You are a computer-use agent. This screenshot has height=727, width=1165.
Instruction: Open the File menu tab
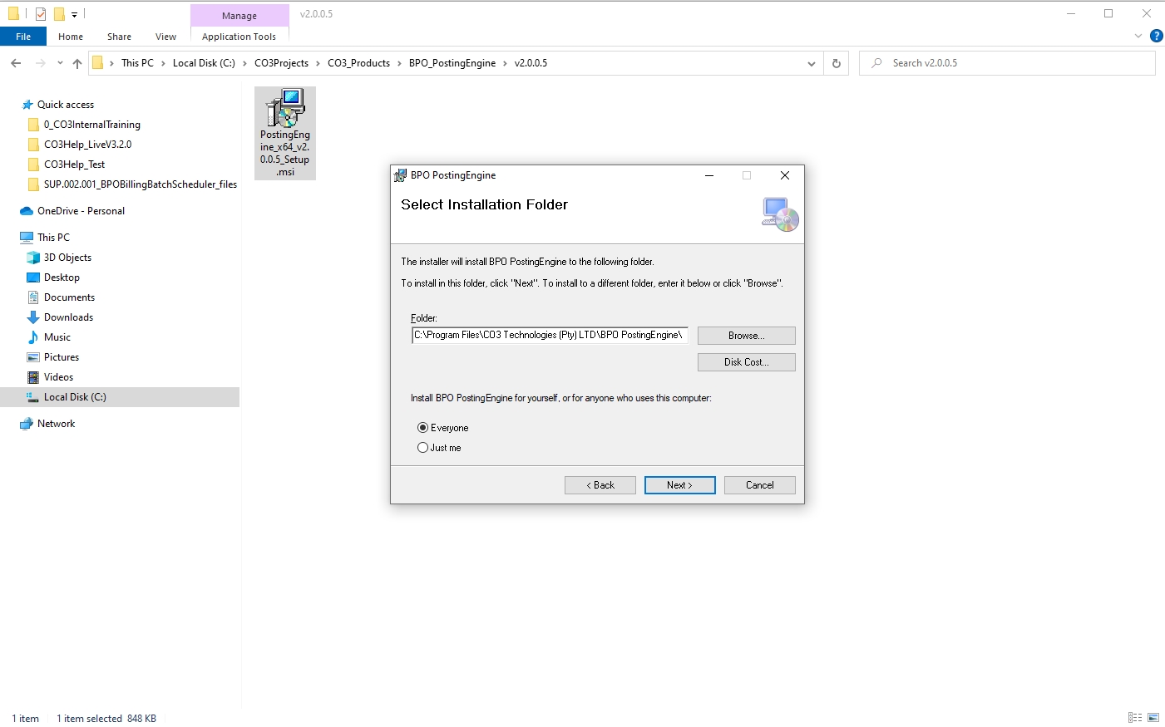tap(23, 37)
